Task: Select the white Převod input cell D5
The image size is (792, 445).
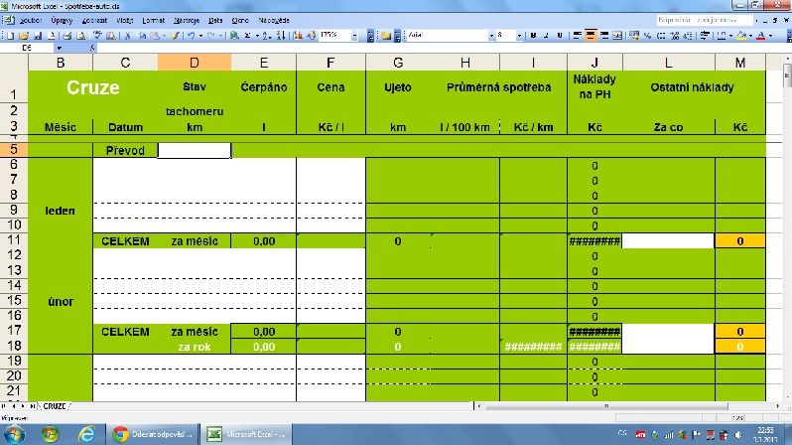Action: (x=194, y=151)
